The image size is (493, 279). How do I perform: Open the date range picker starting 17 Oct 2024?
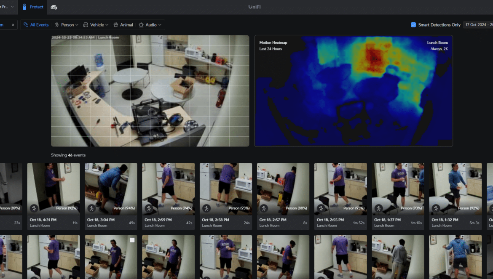pos(478,25)
